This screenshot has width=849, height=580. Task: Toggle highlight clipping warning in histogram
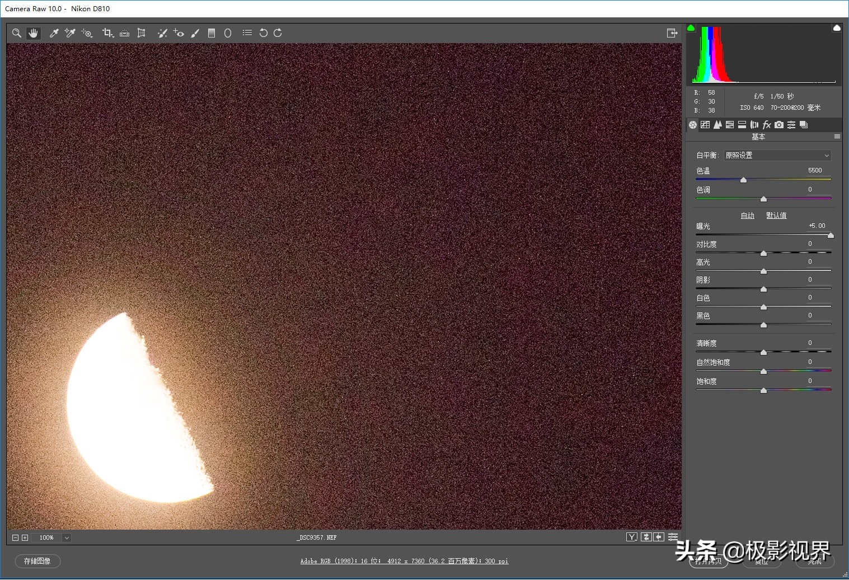[837, 28]
